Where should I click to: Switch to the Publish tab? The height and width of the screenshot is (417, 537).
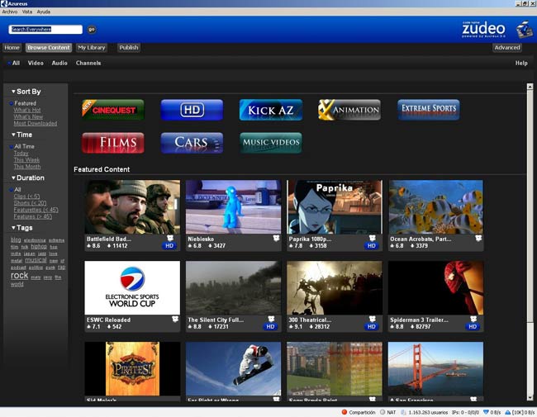click(x=129, y=48)
